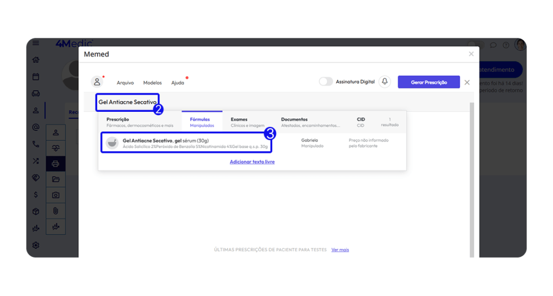The image size is (553, 296).
Task: Click the Gel Antiacne Secativo search field
Action: (127, 102)
